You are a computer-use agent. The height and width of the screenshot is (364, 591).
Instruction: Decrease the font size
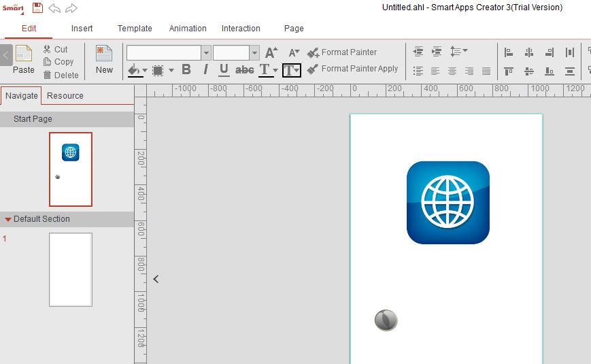[x=294, y=53]
